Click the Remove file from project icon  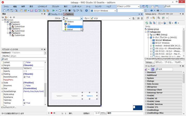click(x=48, y=11)
